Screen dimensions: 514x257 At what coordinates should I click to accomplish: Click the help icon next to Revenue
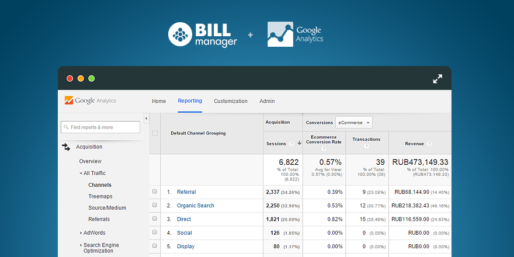429,144
